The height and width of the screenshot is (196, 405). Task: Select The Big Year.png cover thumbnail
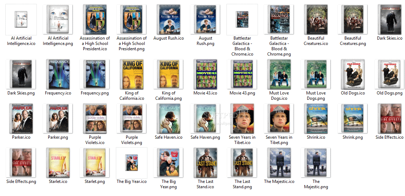coord(169,163)
